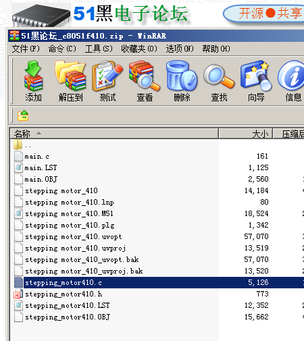Show archive 信息 (Info) icon

click(292, 81)
